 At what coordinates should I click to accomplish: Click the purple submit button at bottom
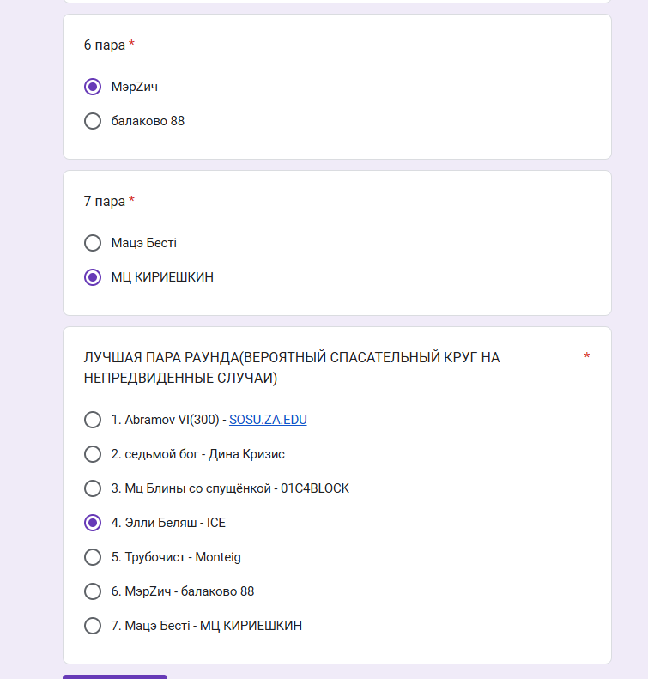[115, 676]
